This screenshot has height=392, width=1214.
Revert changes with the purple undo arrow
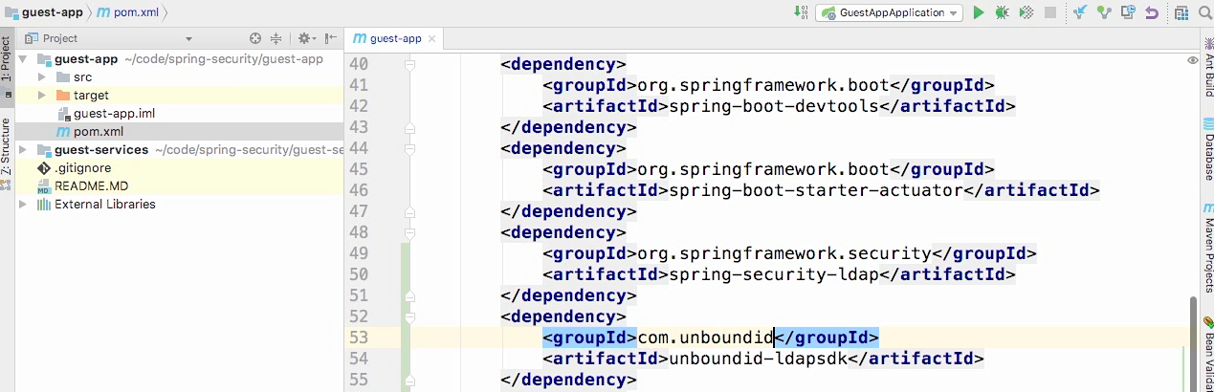coord(1152,13)
